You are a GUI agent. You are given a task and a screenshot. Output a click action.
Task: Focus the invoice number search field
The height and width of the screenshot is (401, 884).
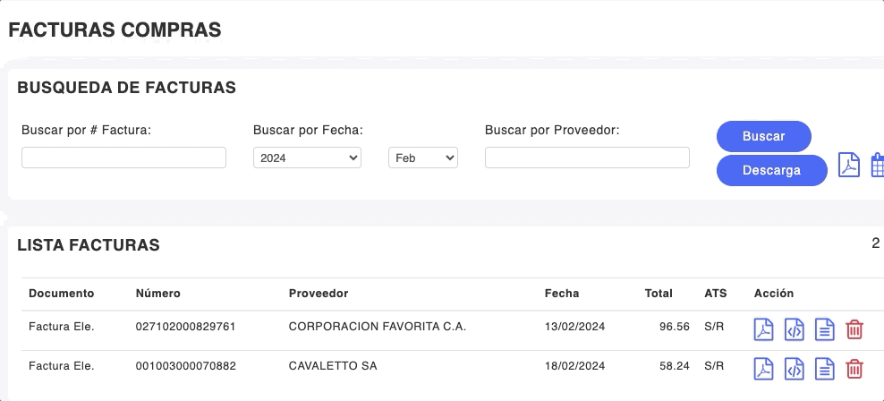tap(123, 158)
